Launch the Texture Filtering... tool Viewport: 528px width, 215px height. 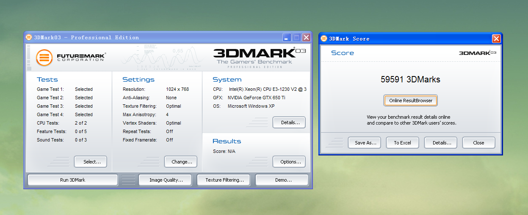coord(224,180)
